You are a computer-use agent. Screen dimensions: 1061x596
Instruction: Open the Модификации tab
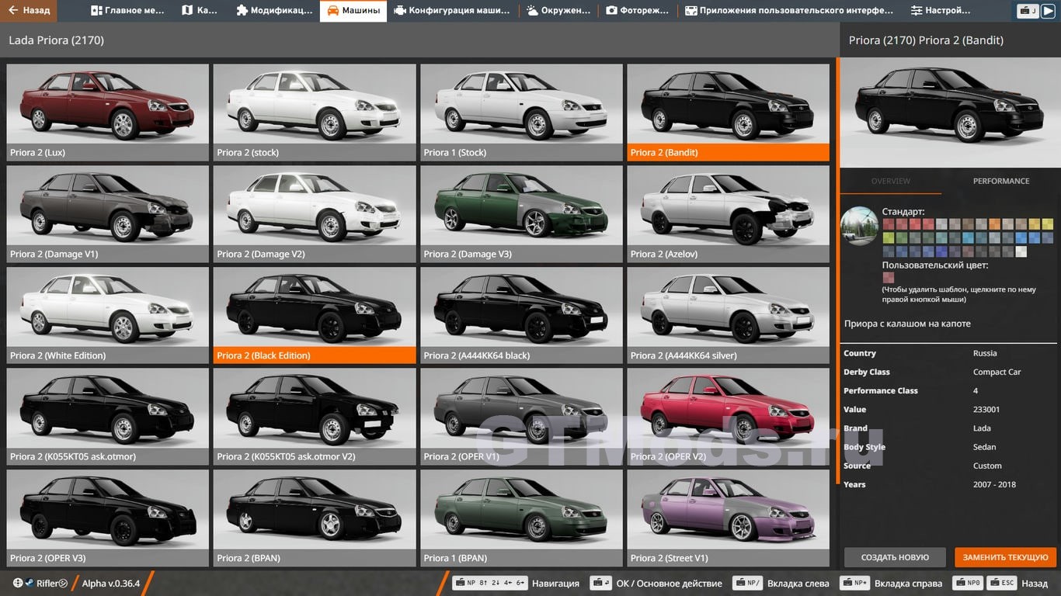(273, 11)
